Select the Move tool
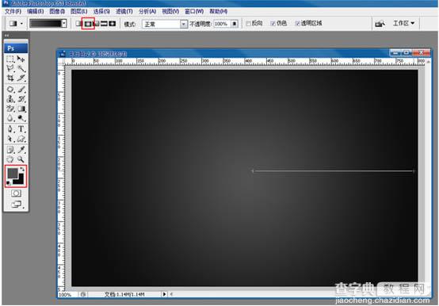The width and height of the screenshot is (439, 306). pyautogui.click(x=21, y=59)
